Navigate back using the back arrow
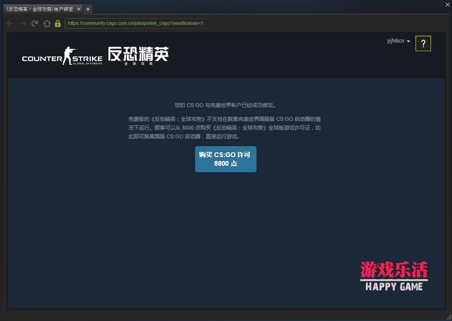 [x=10, y=23]
